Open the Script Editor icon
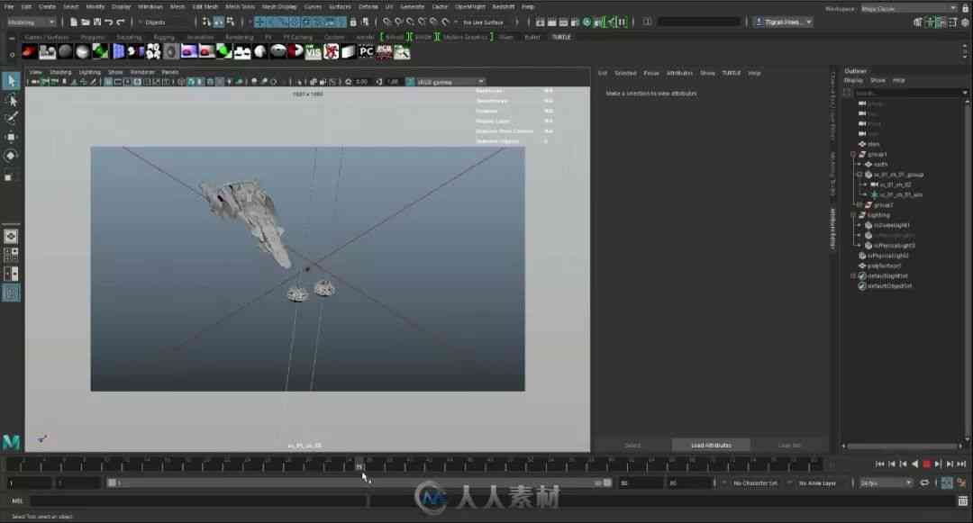This screenshot has height=523, width=973. pyautogui.click(x=962, y=500)
